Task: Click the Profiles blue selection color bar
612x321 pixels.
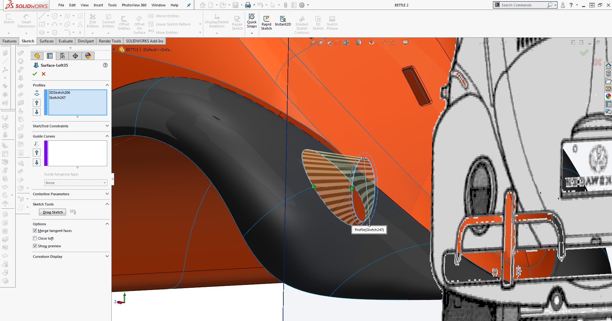Action: click(x=46, y=102)
